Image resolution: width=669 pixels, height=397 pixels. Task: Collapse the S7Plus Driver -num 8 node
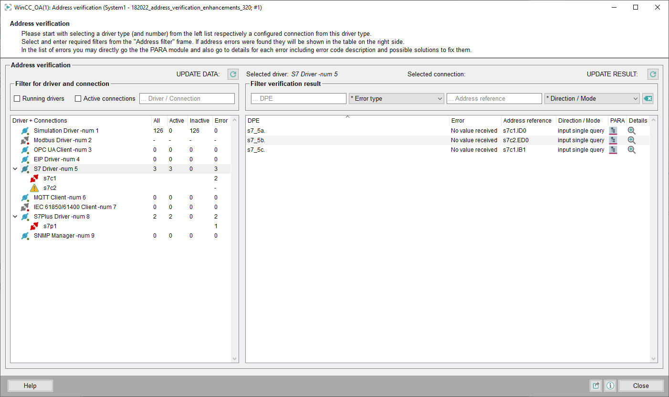click(15, 217)
